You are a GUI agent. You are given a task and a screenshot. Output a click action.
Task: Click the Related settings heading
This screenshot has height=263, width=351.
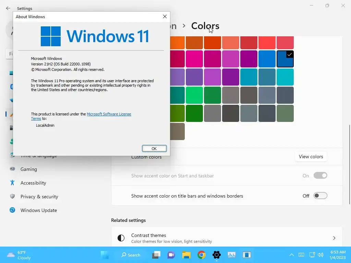(x=128, y=220)
